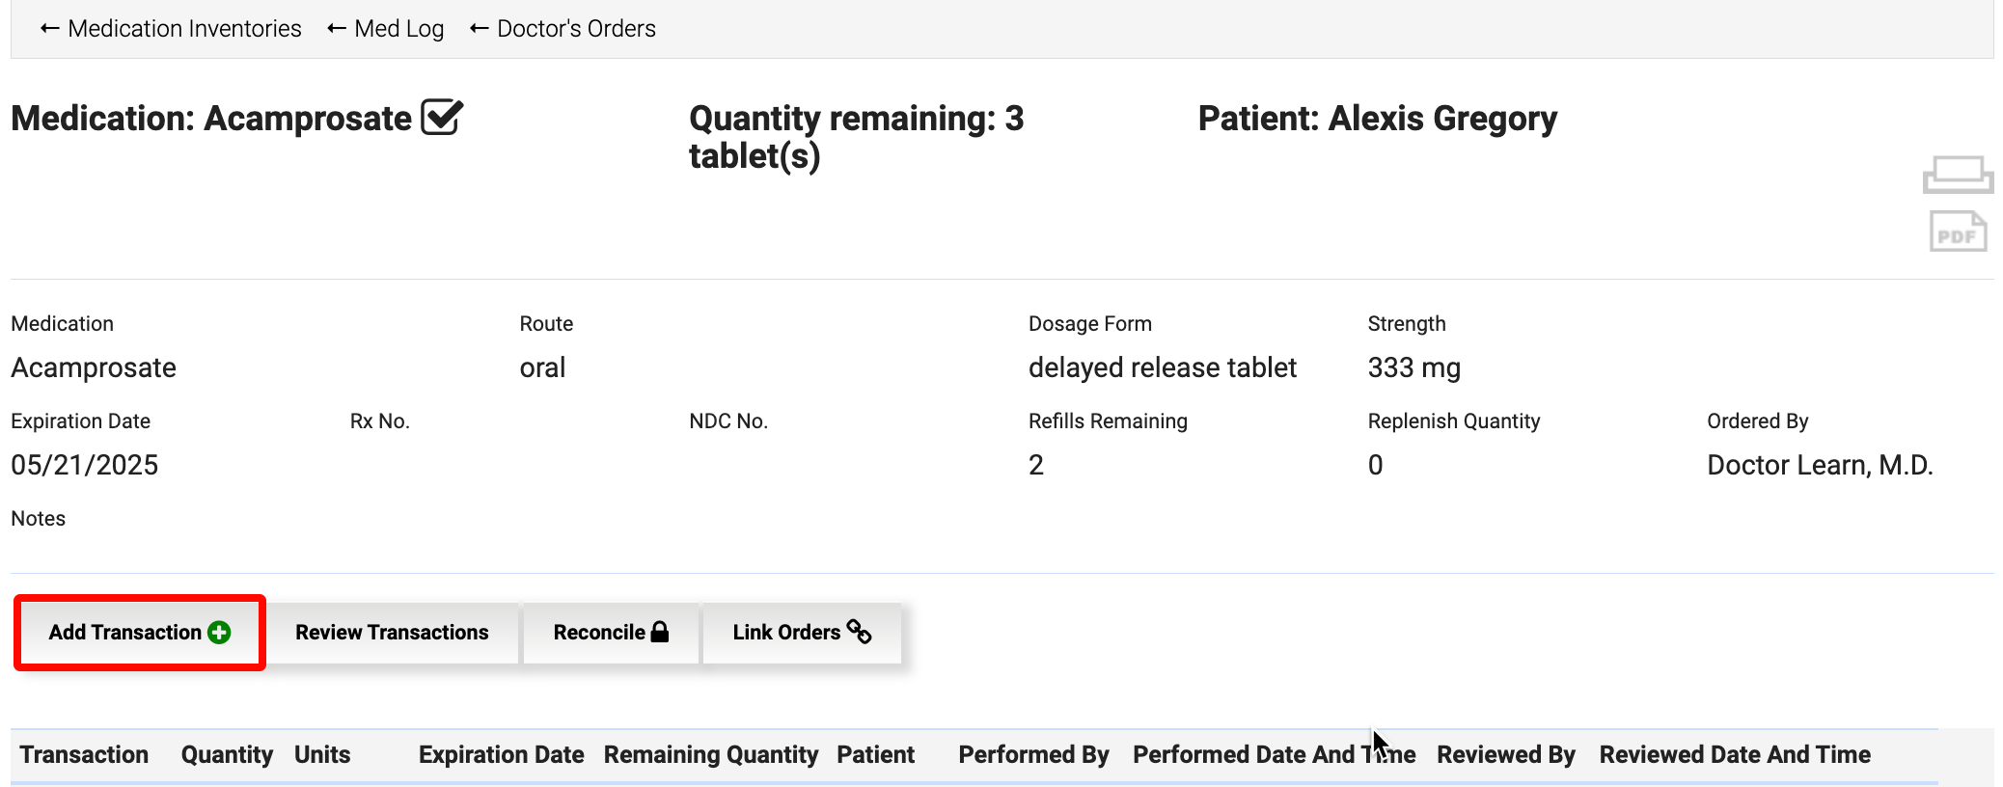2003x787 pixels.
Task: Open Link Orders
Action: point(801,633)
